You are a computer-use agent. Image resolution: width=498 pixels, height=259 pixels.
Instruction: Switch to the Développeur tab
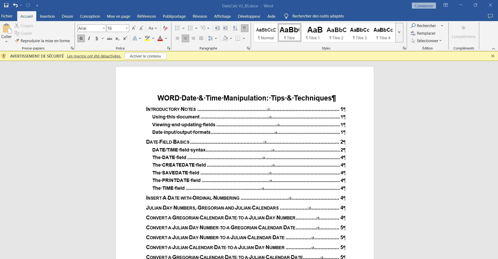[249, 16]
